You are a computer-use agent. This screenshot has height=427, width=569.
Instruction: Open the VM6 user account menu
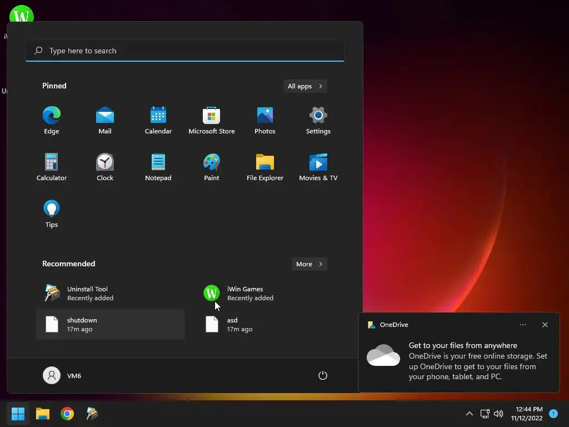(62, 375)
